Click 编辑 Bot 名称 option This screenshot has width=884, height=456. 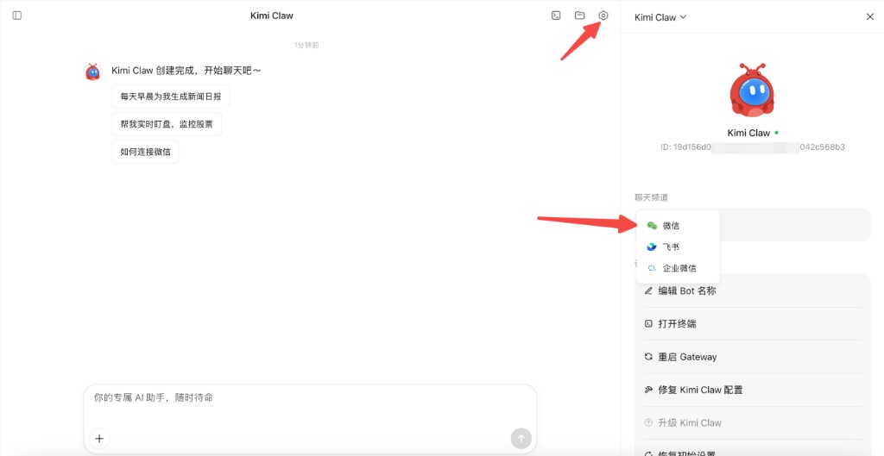point(753,291)
